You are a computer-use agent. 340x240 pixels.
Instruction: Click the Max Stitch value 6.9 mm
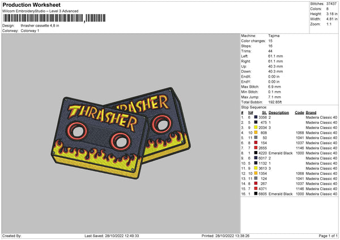point(274,87)
